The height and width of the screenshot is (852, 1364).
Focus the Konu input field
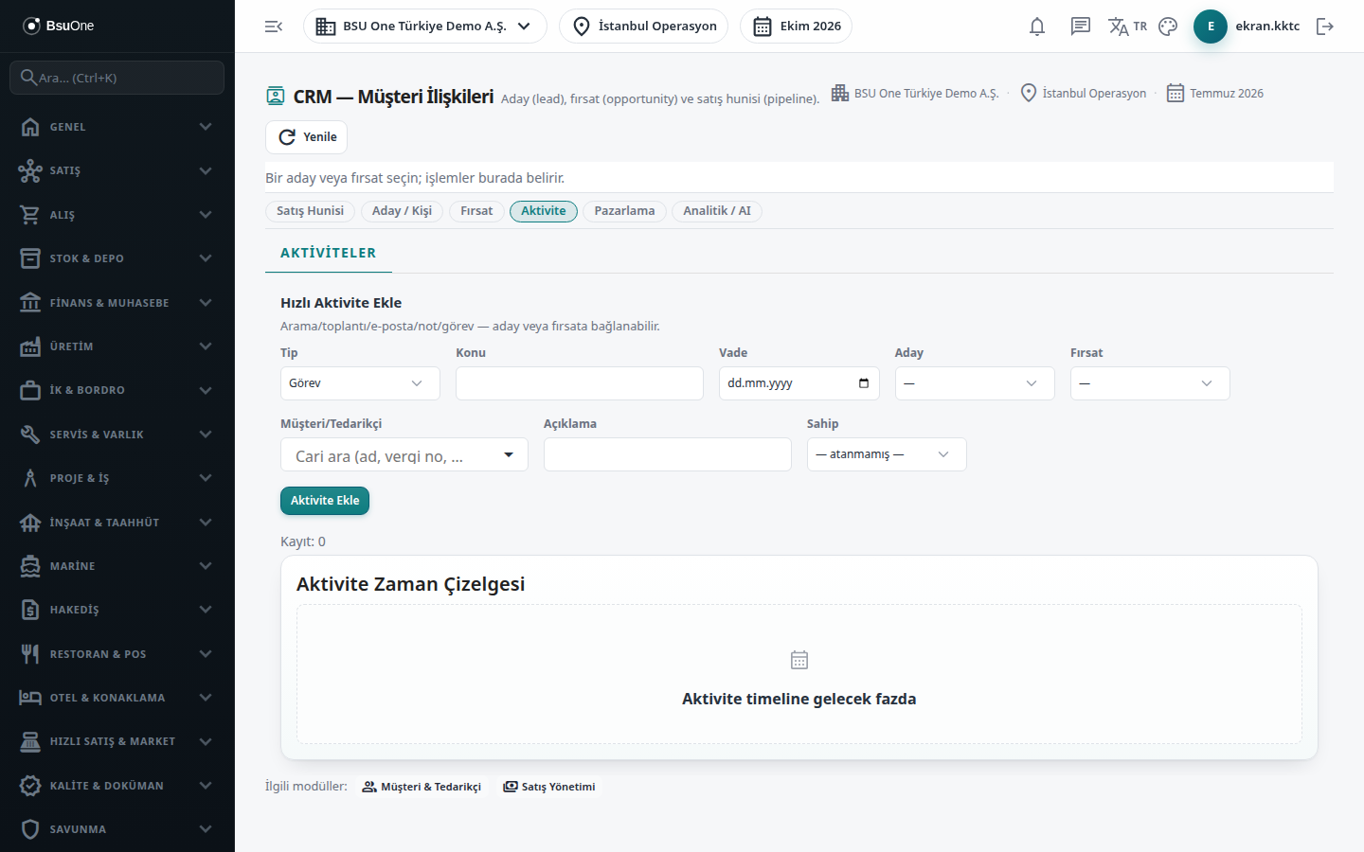(x=580, y=383)
